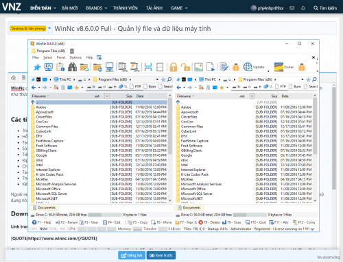Image resolution: width=343 pixels, height=262 pixels.
Task: Click the notification bell icon in forum header
Action: coord(303,8)
